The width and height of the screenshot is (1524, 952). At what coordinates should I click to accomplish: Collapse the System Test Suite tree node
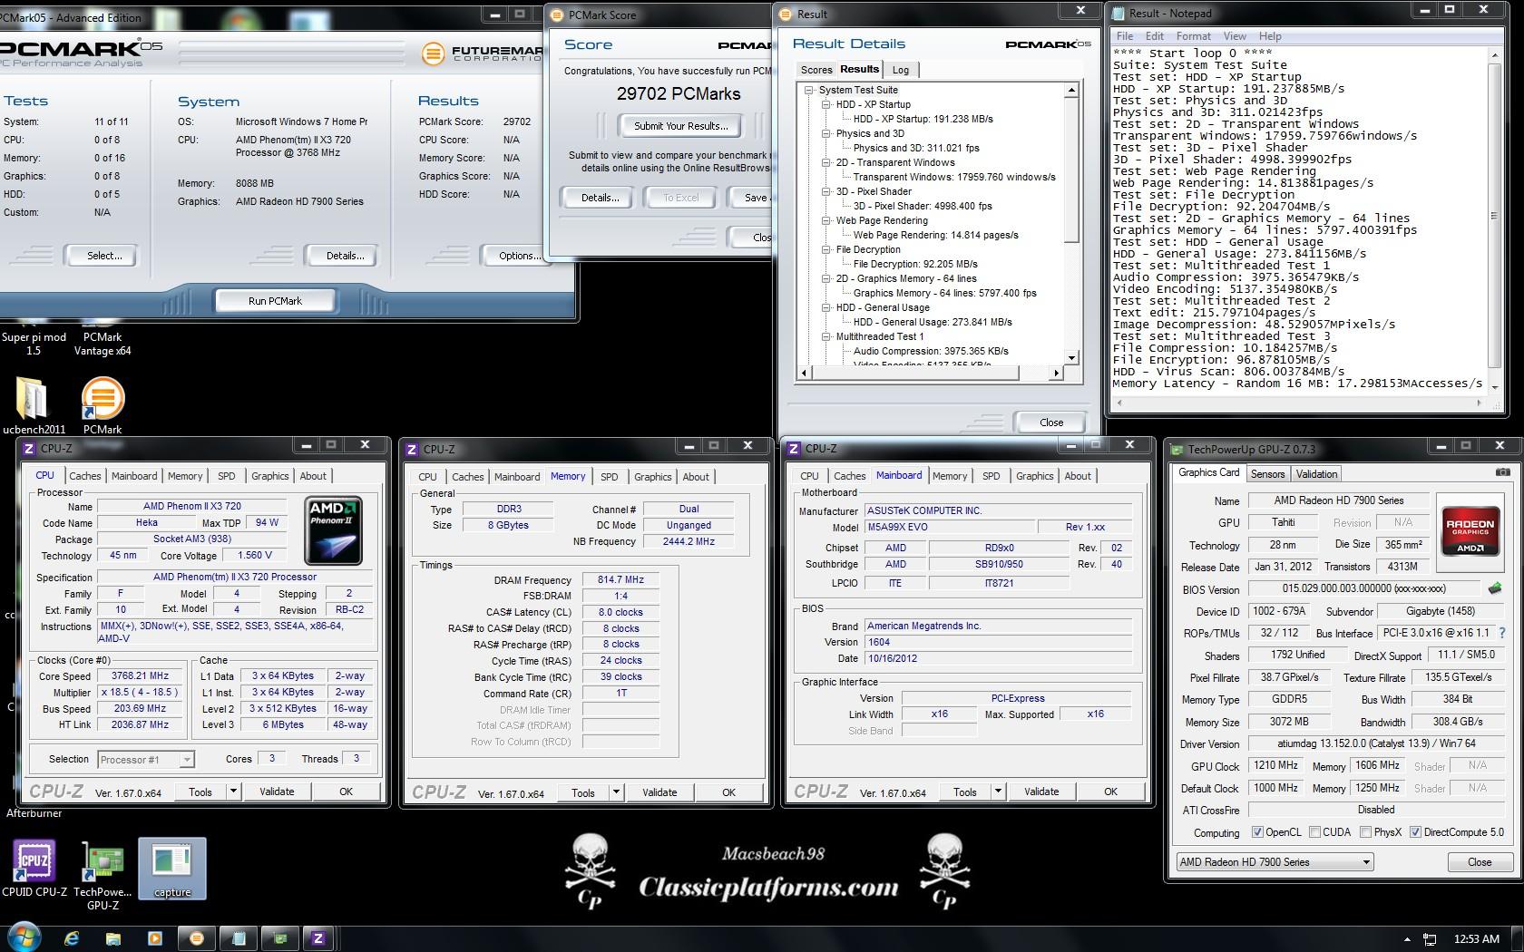[x=808, y=90]
